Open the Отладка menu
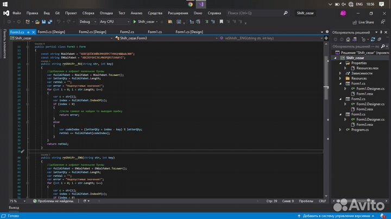Viewport: 391px width, 219px height. coord(106,12)
